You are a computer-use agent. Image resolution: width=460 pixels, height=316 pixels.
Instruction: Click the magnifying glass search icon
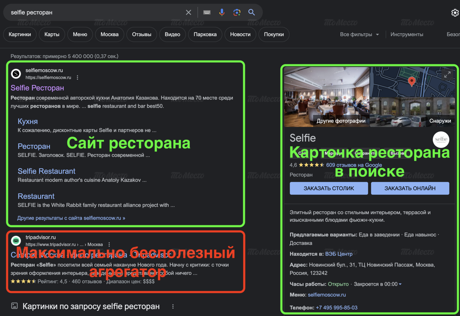point(251,12)
